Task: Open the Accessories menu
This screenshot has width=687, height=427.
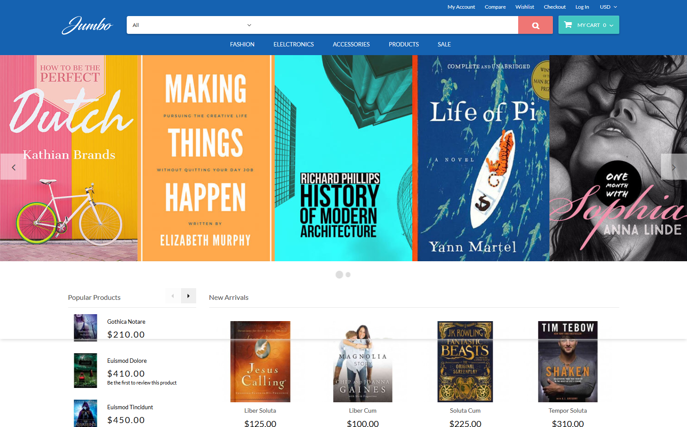Action: point(351,44)
